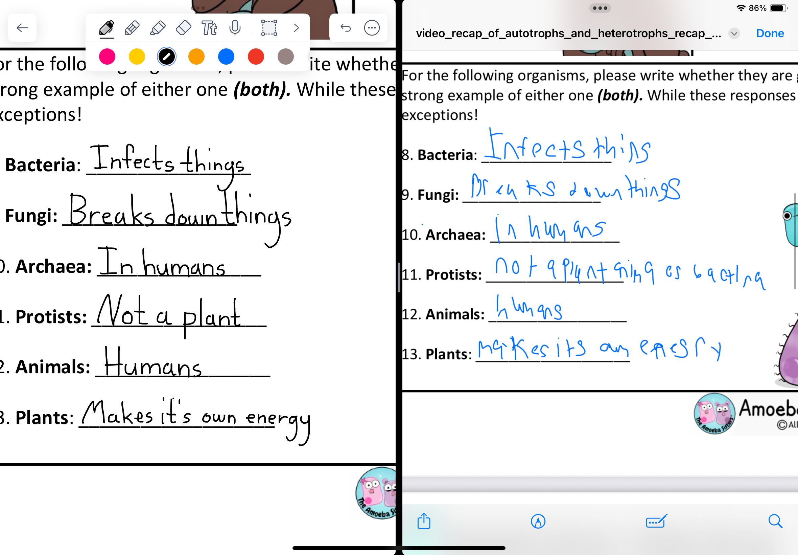Viewport: 798px width, 555px height.
Task: Open the circled ellipsis options menu
Action: [372, 28]
